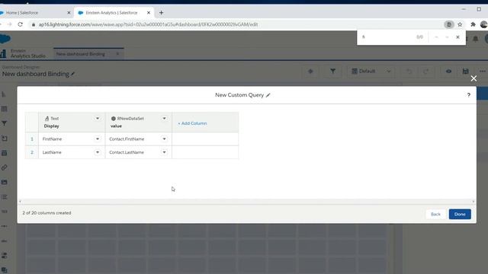Open the more options ellipsis in dashboard toolbar

coord(483,71)
